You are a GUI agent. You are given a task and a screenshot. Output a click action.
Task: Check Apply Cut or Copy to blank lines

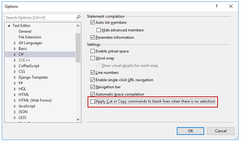[92, 102]
